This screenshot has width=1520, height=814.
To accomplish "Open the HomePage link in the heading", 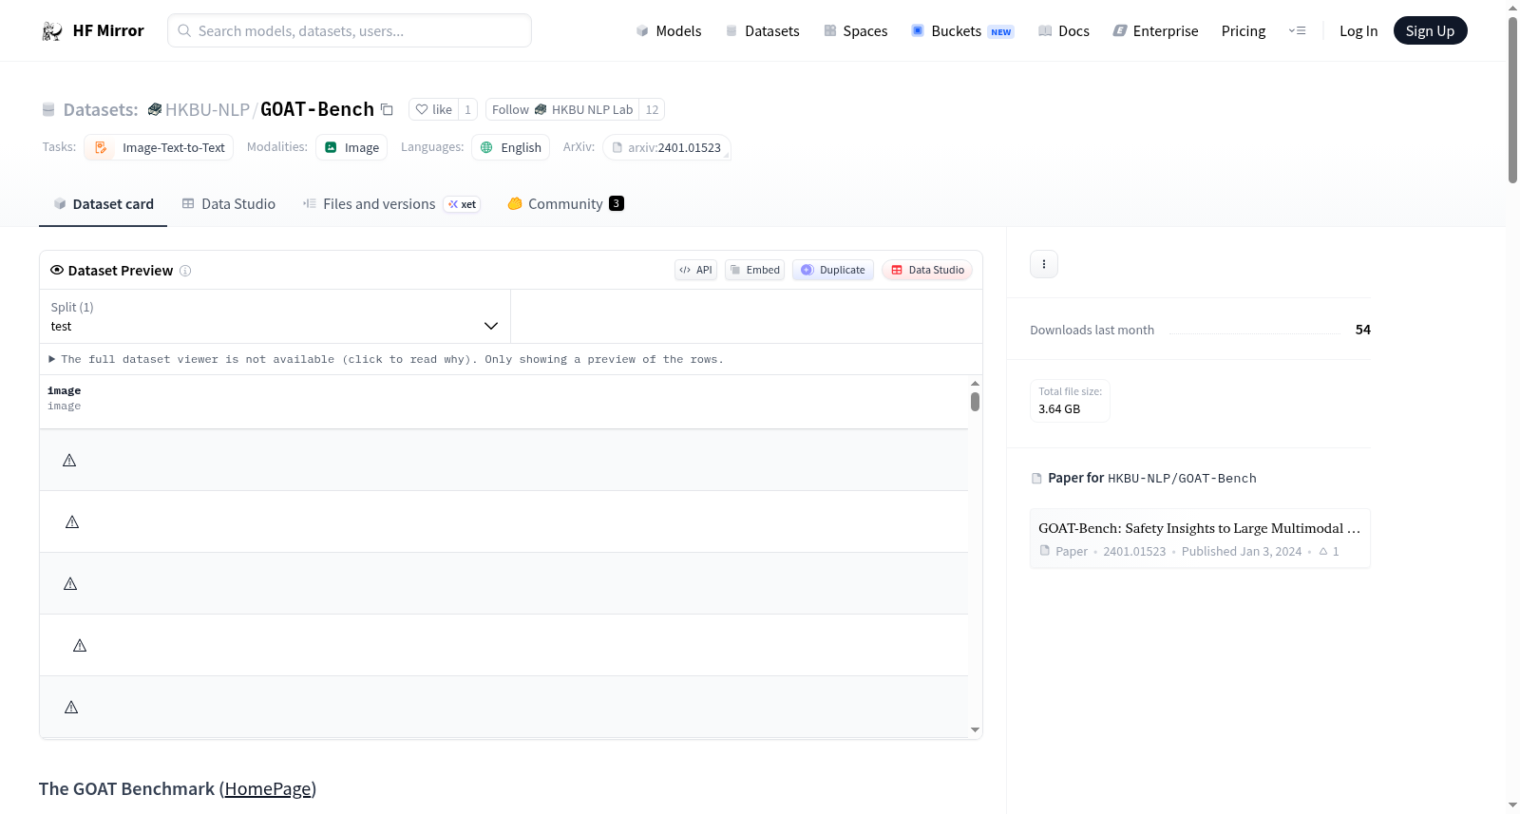I will [x=268, y=789].
